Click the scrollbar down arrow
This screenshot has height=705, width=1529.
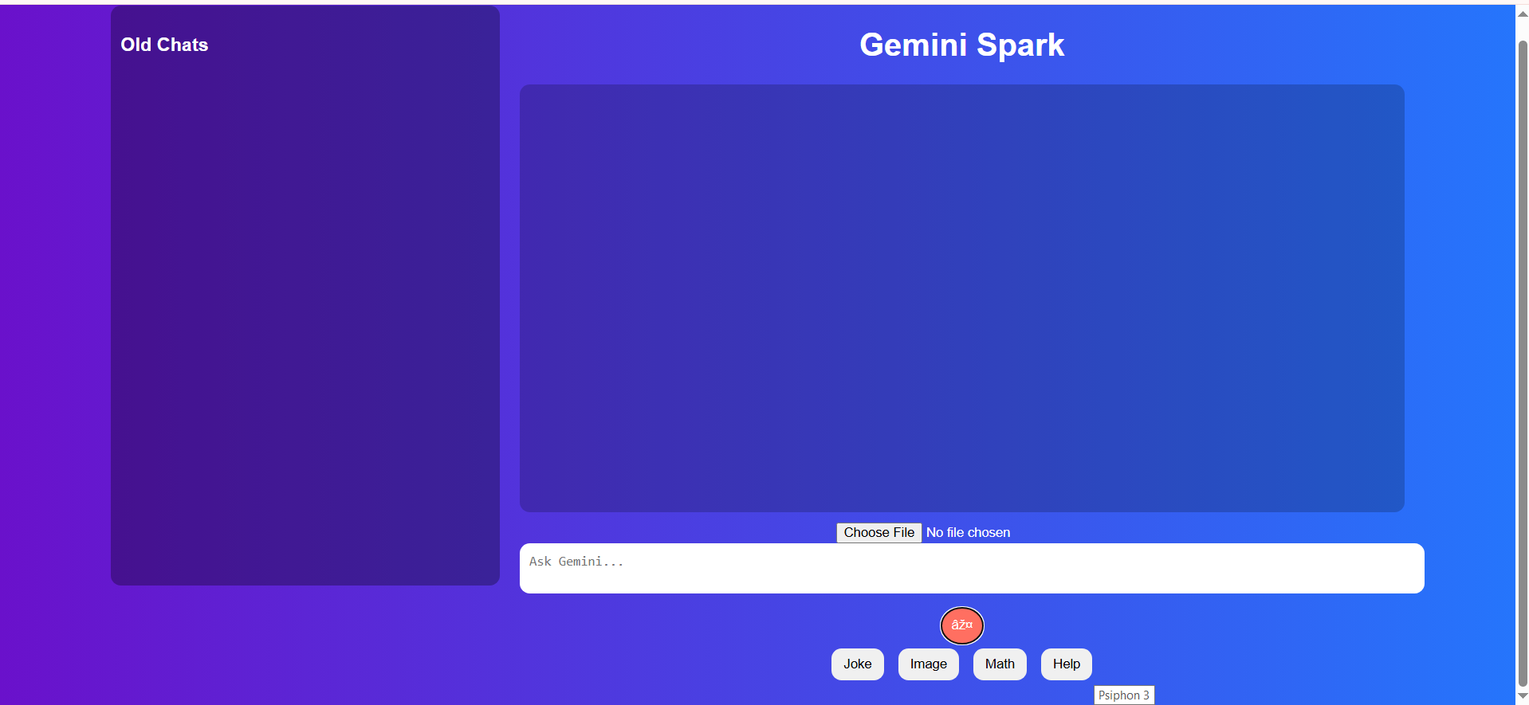(x=1522, y=696)
